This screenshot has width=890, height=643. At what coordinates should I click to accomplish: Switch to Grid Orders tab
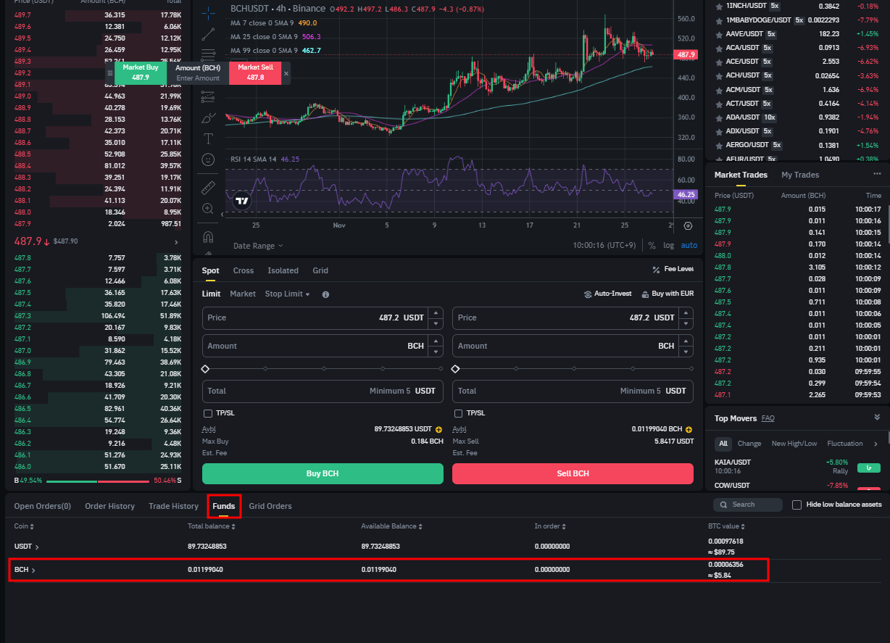[x=270, y=506]
